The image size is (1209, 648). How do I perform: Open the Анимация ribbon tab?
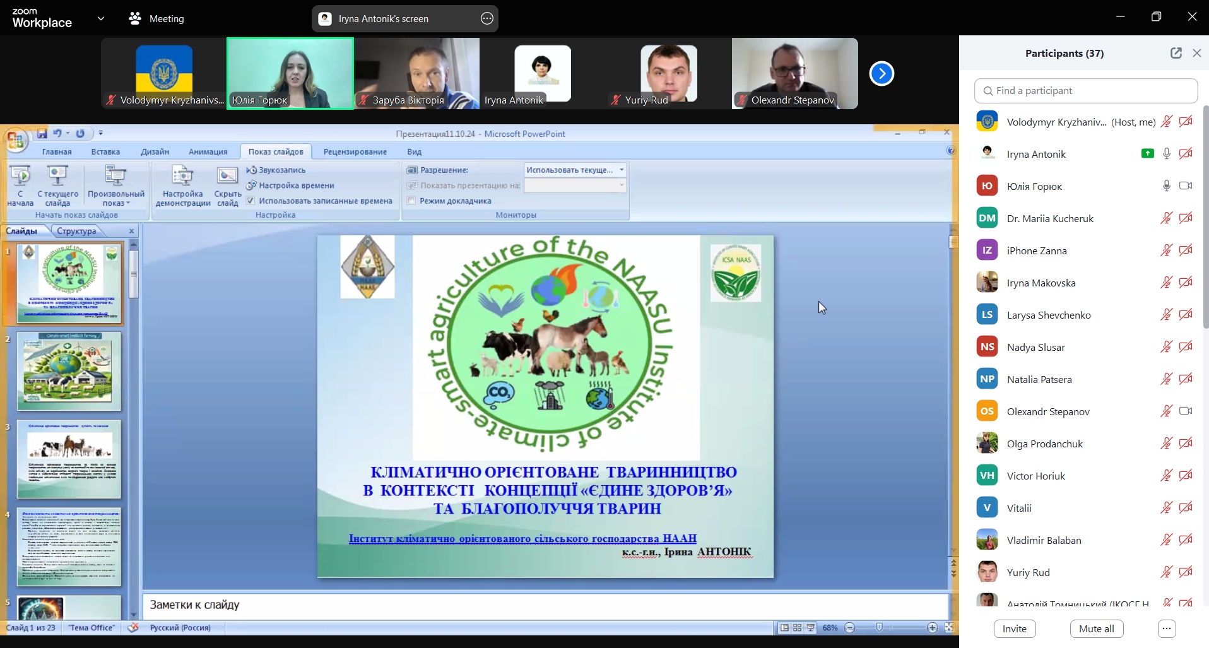(208, 151)
